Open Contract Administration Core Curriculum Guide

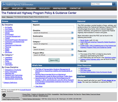click(96, 72)
